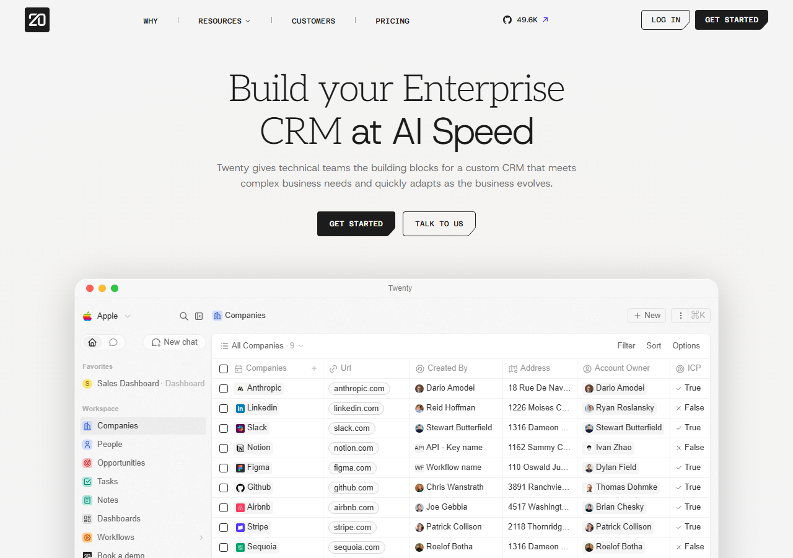The image size is (793, 558).
Task: Check the Airbnb row checkbox
Action: click(224, 508)
